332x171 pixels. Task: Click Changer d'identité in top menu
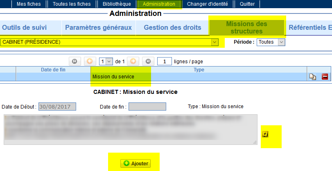coord(207,4)
